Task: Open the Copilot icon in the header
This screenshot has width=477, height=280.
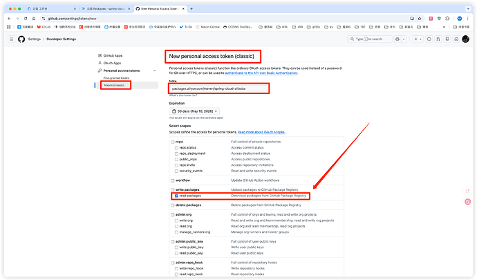Action: 397,39
